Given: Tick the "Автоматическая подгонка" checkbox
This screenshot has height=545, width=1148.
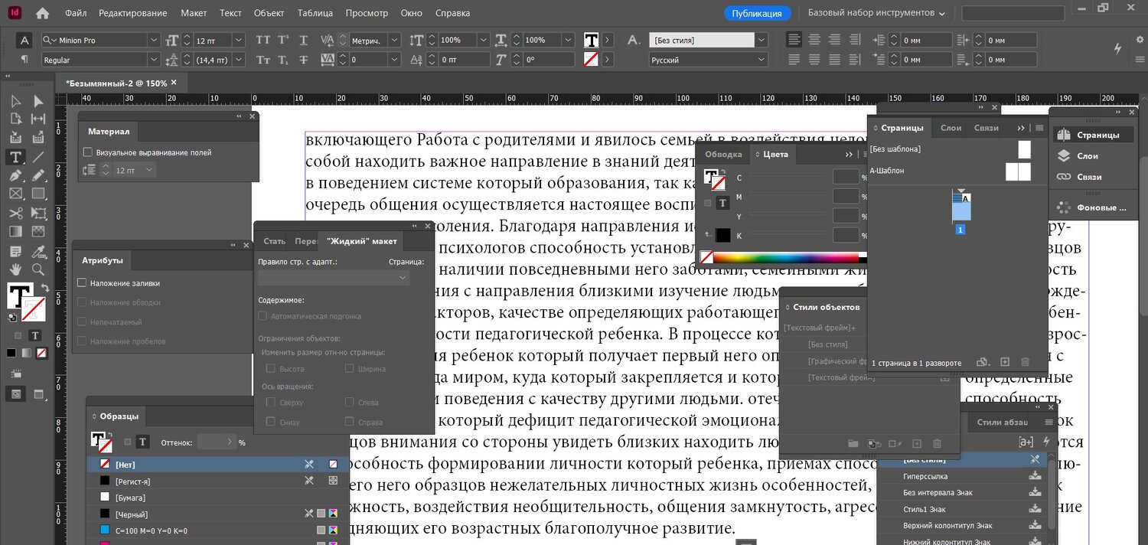Looking at the screenshot, I should coord(263,316).
